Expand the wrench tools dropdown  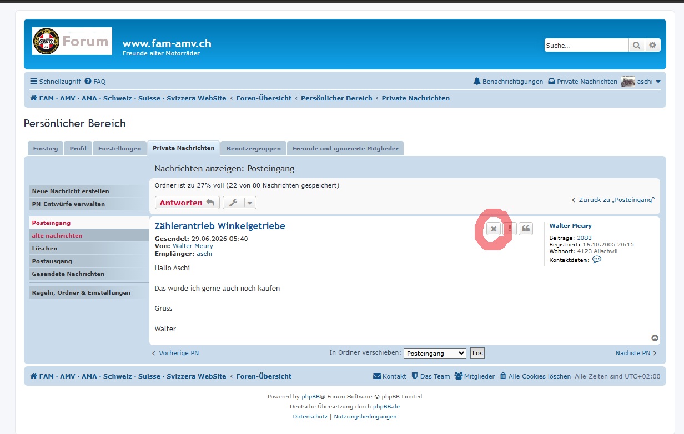[239, 203]
